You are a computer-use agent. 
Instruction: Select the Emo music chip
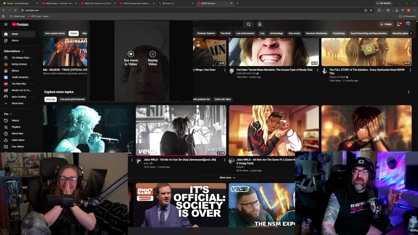point(294,33)
